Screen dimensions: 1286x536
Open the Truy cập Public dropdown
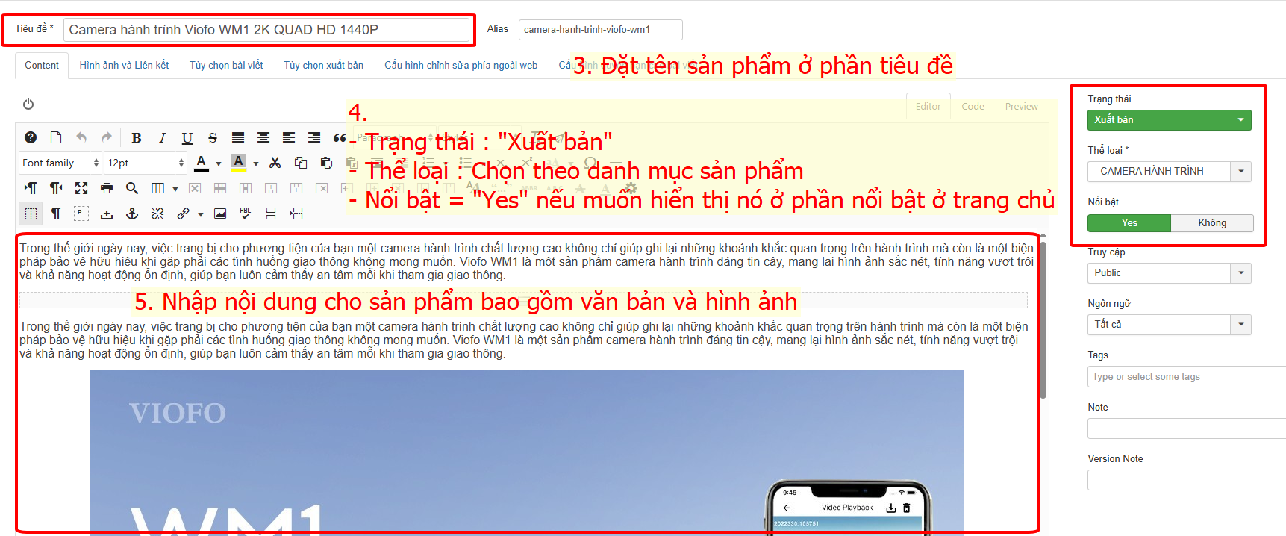[1169, 273]
